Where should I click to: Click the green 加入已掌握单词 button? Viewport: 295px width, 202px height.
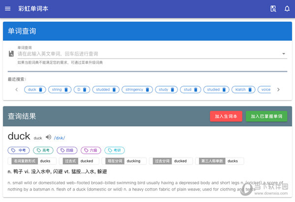click(266, 116)
